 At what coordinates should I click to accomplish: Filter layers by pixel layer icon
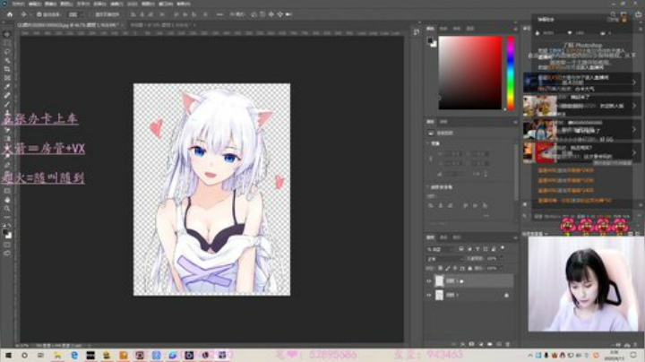click(461, 249)
